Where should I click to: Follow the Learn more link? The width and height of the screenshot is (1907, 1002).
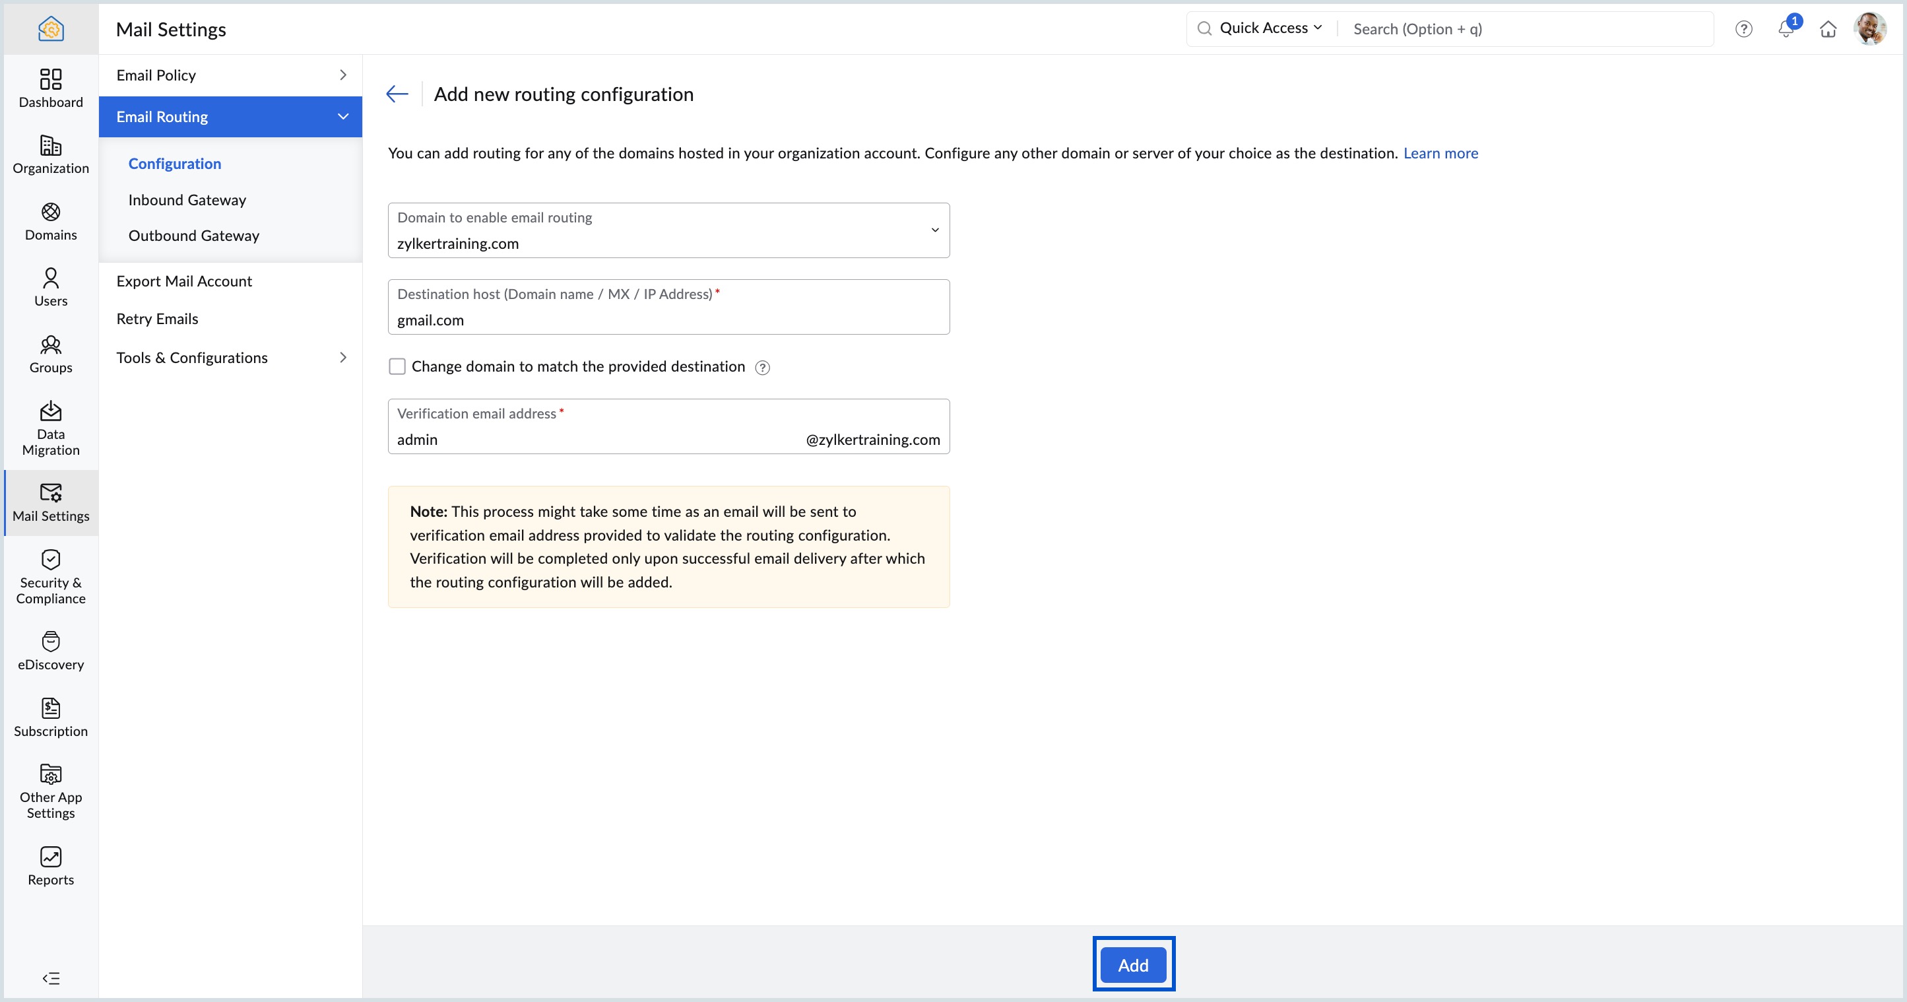click(x=1440, y=152)
